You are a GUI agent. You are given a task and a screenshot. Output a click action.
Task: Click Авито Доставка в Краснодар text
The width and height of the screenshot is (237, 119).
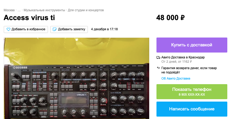pos(183,57)
